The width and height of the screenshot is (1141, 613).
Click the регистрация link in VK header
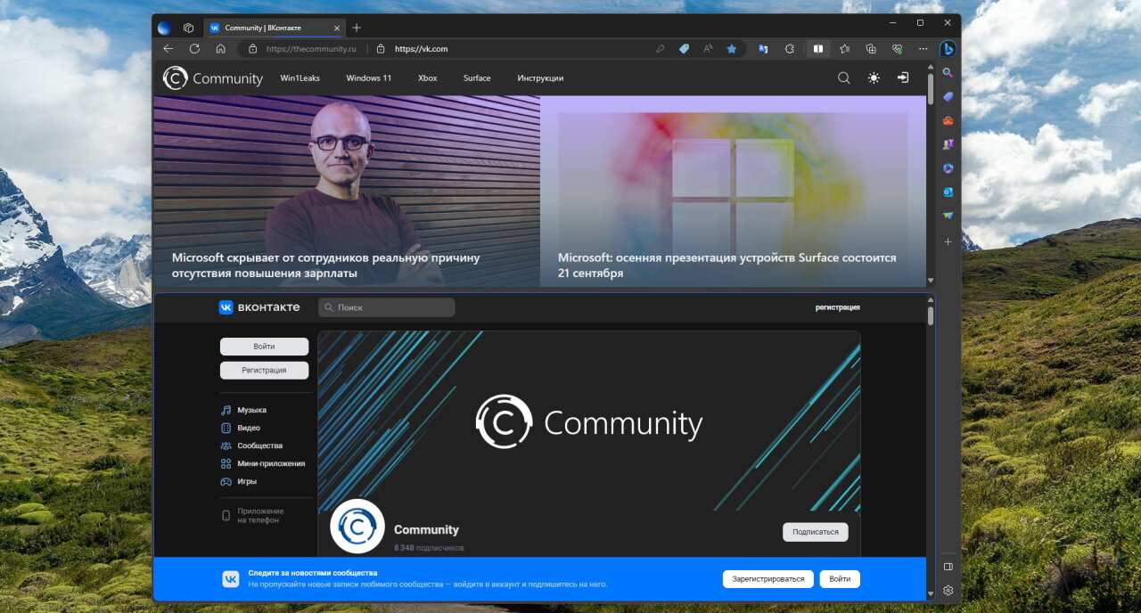coord(838,307)
